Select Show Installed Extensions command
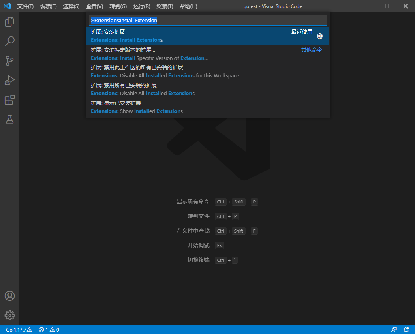415x334 pixels. 208,107
